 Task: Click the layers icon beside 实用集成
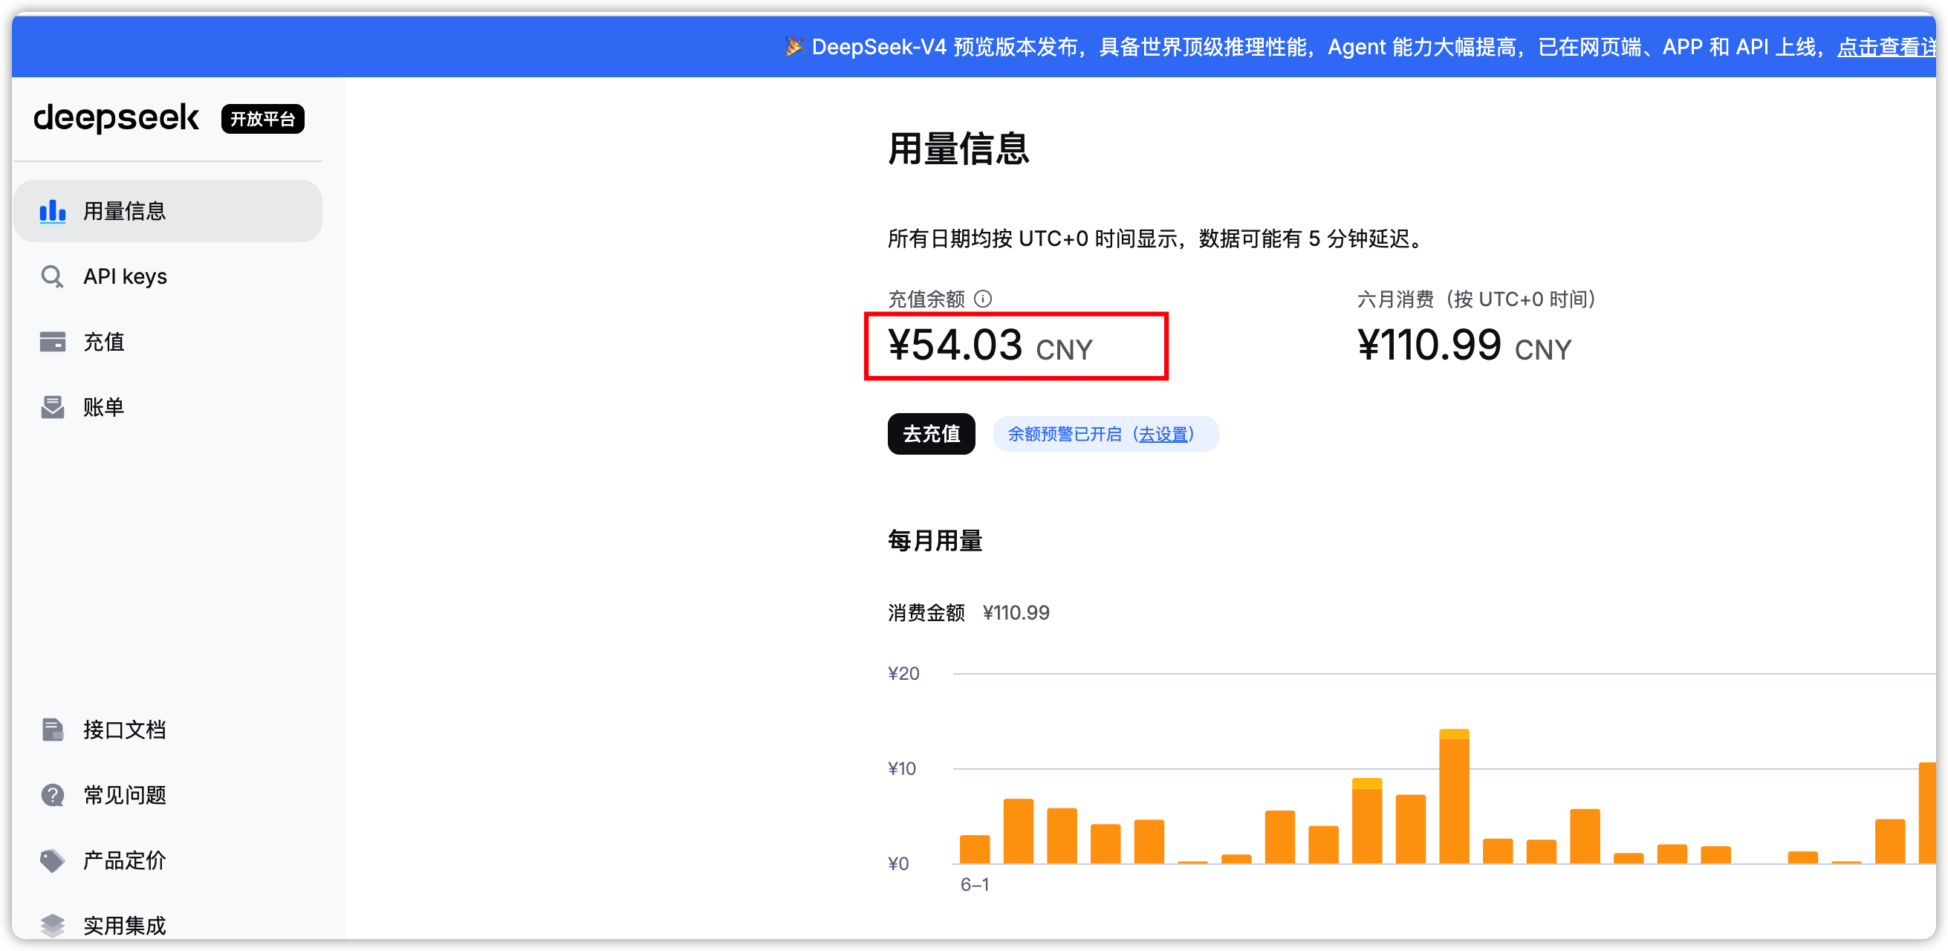click(x=52, y=925)
